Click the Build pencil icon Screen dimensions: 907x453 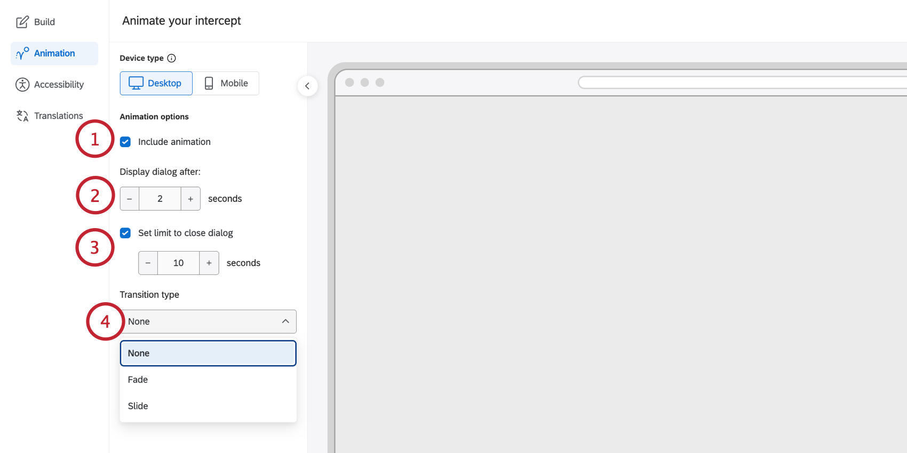click(22, 22)
